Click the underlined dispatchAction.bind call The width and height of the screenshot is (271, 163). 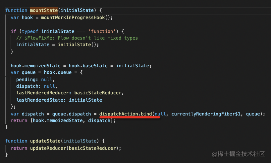[126, 114]
